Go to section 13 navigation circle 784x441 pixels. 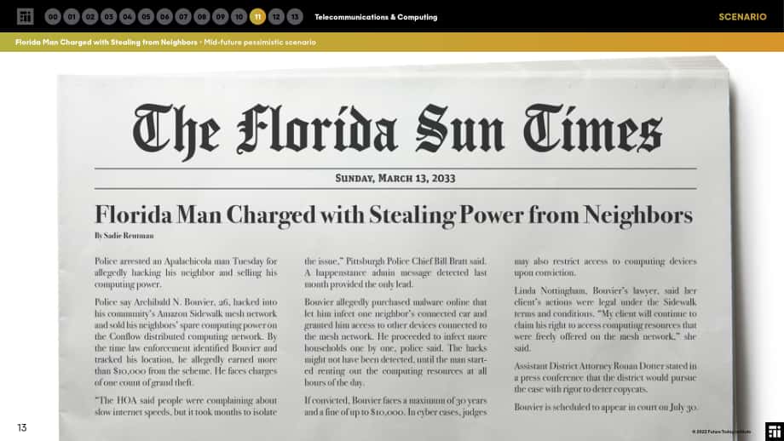[295, 16]
